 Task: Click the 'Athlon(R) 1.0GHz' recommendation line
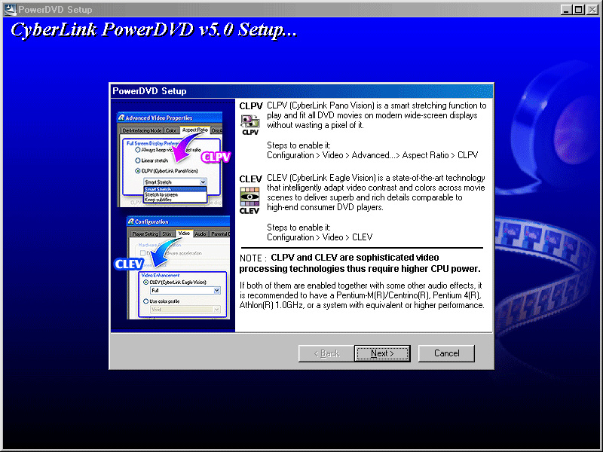[x=362, y=305]
